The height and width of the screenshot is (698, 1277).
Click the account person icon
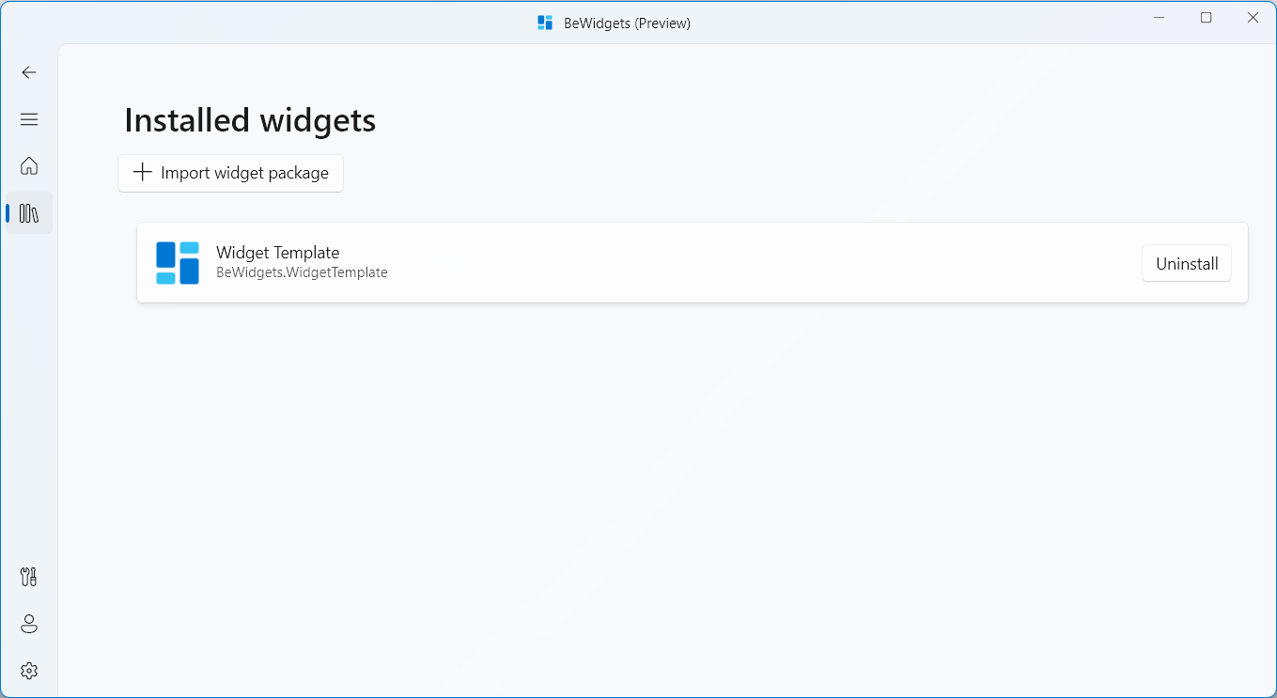click(28, 623)
